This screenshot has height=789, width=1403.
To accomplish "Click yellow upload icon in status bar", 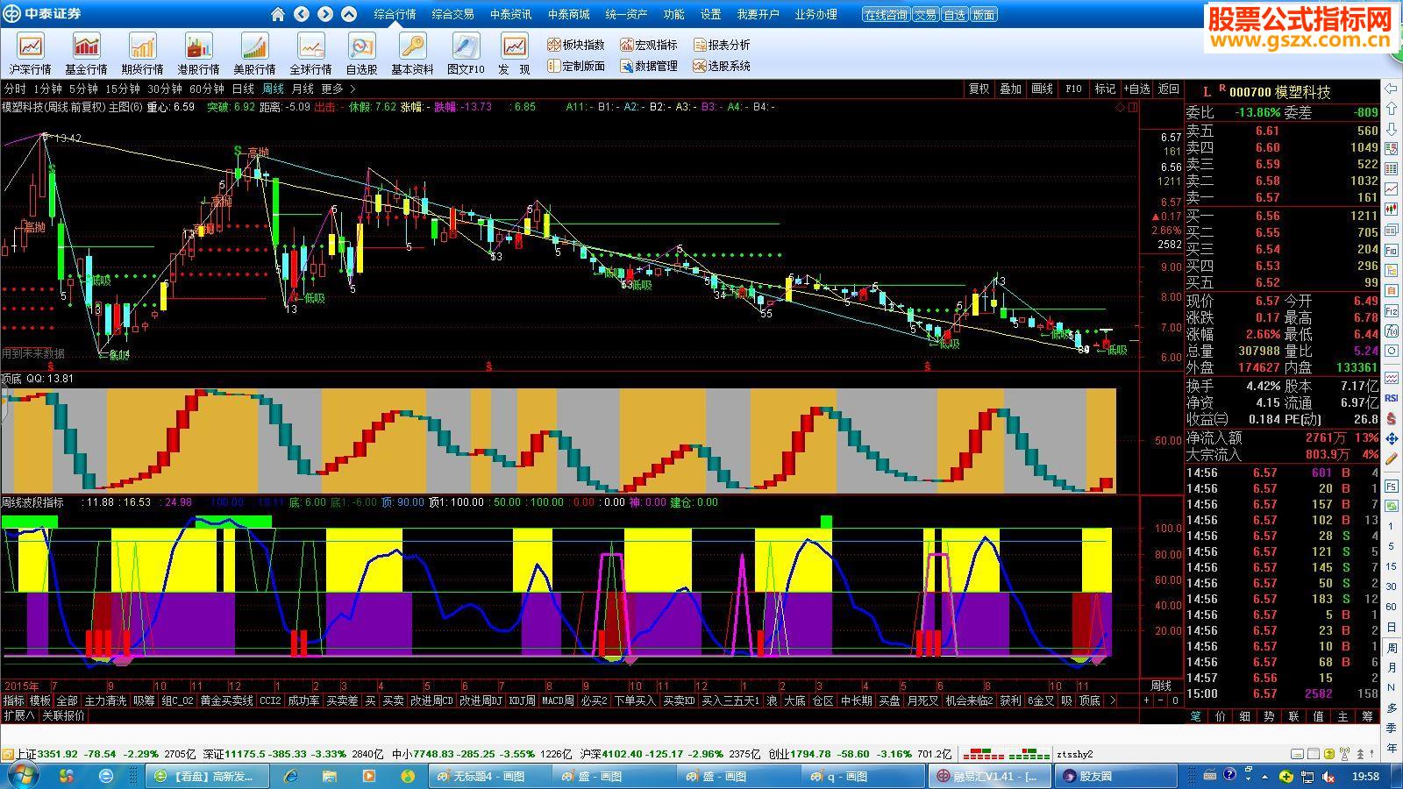I will point(1330,754).
